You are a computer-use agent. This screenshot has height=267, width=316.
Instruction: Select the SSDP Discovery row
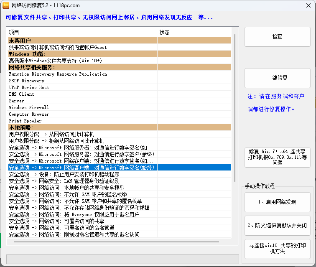point(120,81)
